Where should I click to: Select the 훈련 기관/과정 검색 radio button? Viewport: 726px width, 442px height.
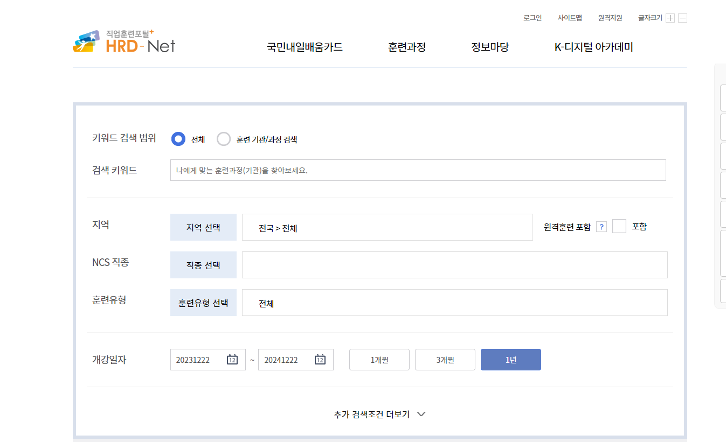(x=224, y=139)
